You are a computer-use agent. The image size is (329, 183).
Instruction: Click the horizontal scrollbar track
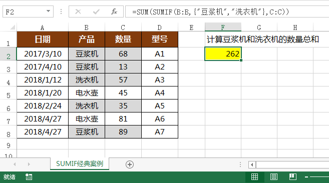click(x=292, y=164)
